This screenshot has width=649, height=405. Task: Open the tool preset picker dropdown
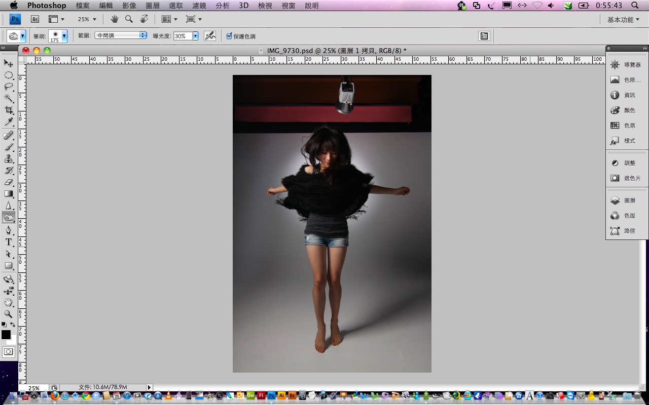[x=23, y=36]
